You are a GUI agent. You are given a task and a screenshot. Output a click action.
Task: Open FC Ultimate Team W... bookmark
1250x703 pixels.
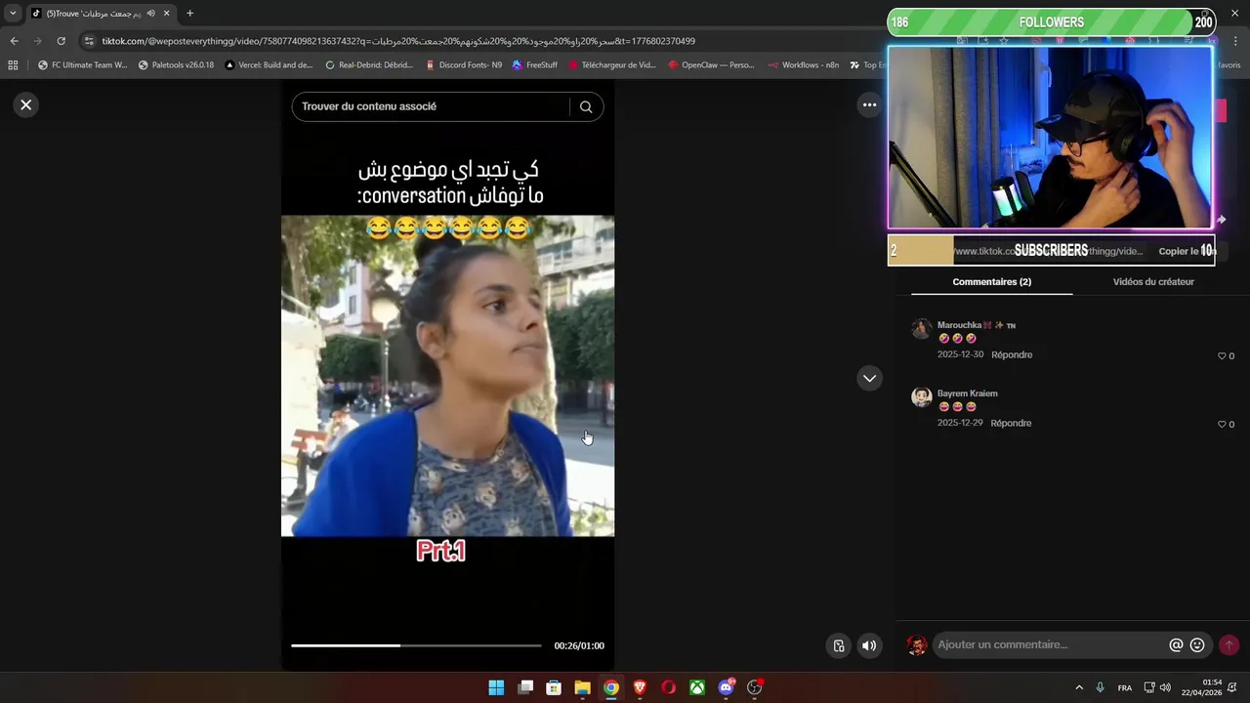tap(82, 64)
